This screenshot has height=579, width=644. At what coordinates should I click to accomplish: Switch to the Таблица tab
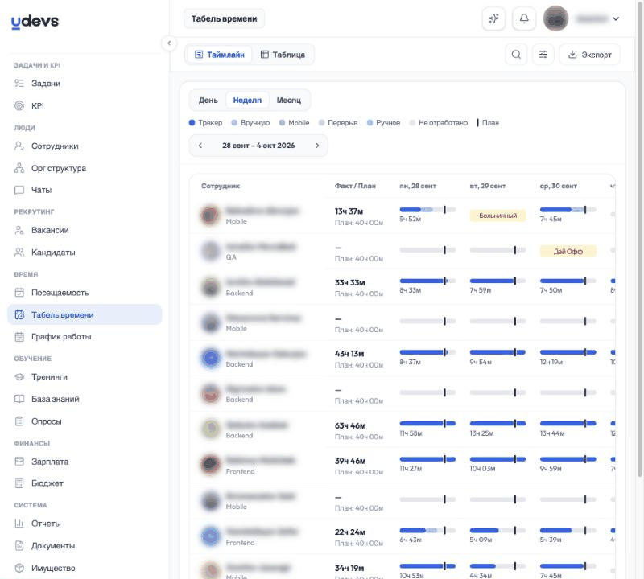pyautogui.click(x=283, y=55)
